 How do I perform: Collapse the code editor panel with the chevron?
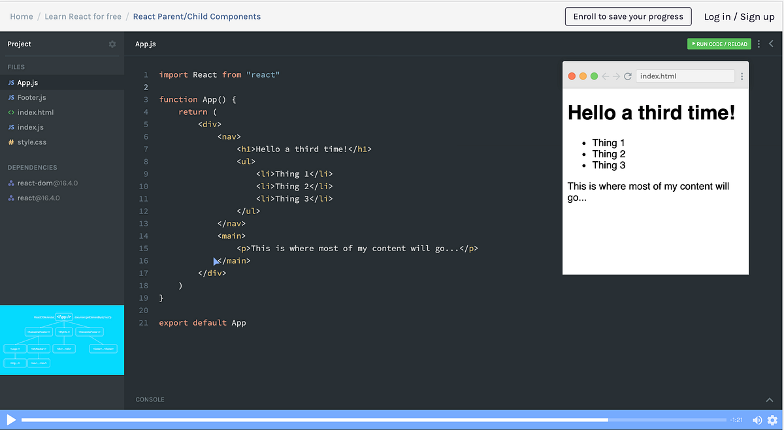(772, 44)
